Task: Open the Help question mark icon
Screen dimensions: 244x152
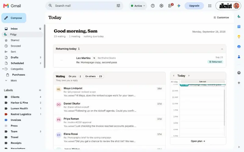Action: pyautogui.click(x=153, y=6)
